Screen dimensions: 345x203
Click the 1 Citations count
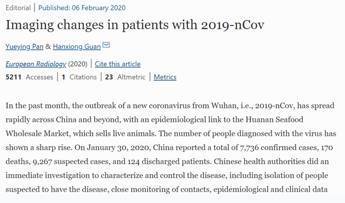79,77
